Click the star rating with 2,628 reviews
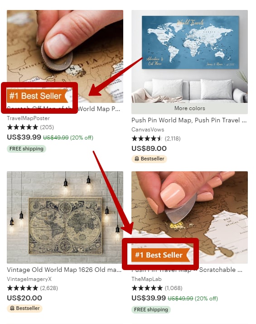 33,288
